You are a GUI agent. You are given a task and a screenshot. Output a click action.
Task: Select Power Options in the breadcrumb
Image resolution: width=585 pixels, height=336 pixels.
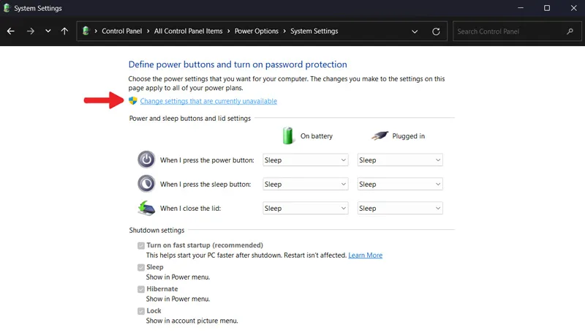point(257,31)
